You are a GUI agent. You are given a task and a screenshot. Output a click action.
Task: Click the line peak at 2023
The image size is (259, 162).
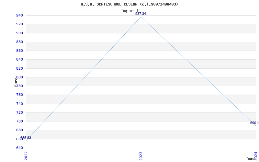pyautogui.click(x=141, y=17)
